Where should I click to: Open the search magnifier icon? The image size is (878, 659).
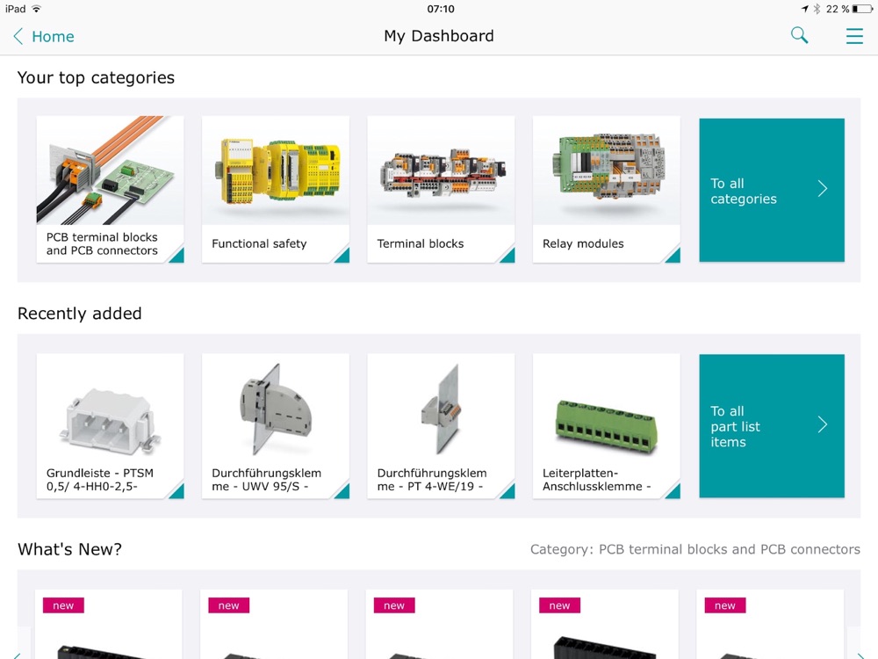click(x=799, y=35)
